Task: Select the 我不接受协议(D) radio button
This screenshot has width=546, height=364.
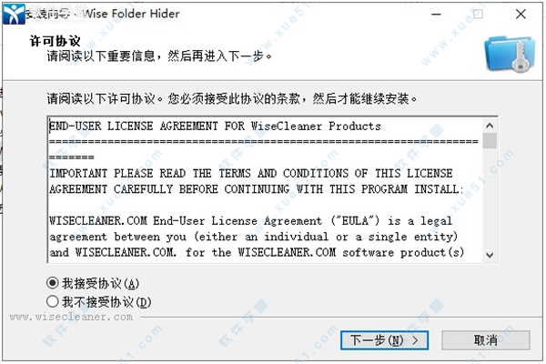Action: pos(53,301)
